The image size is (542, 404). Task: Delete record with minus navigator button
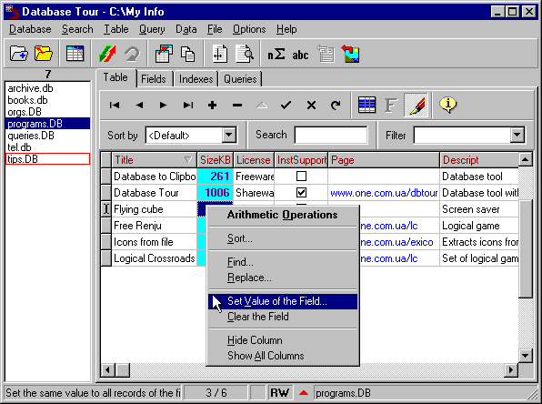tap(237, 105)
